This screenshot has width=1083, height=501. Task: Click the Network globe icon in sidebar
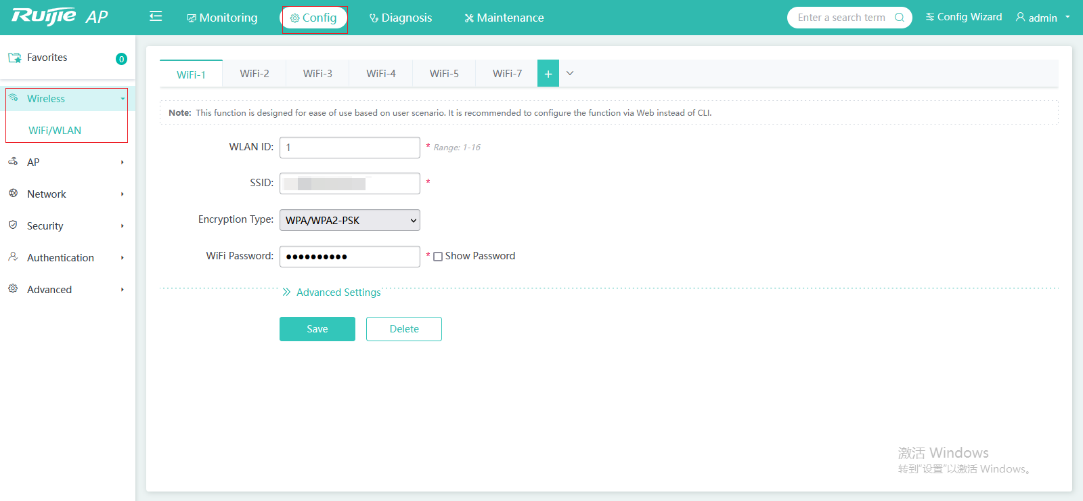coord(13,193)
